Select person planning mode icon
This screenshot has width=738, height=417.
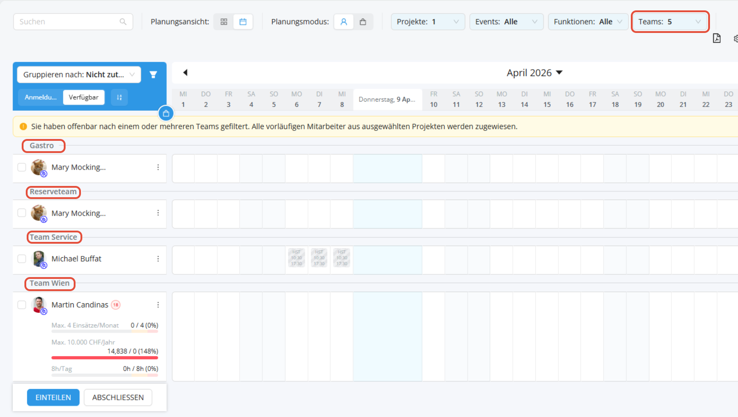[344, 22]
